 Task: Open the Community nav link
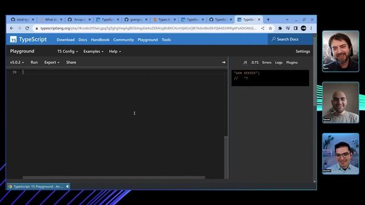(x=123, y=40)
